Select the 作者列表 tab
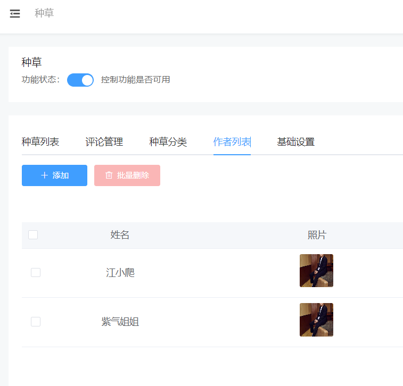Screen dimensions: 403x386 (232, 142)
